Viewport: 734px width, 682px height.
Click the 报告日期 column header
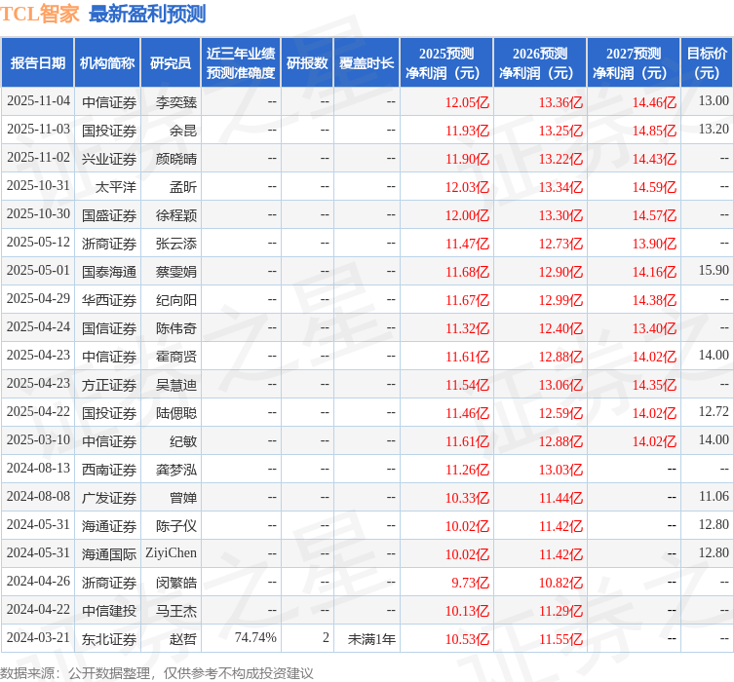[x=38, y=63]
